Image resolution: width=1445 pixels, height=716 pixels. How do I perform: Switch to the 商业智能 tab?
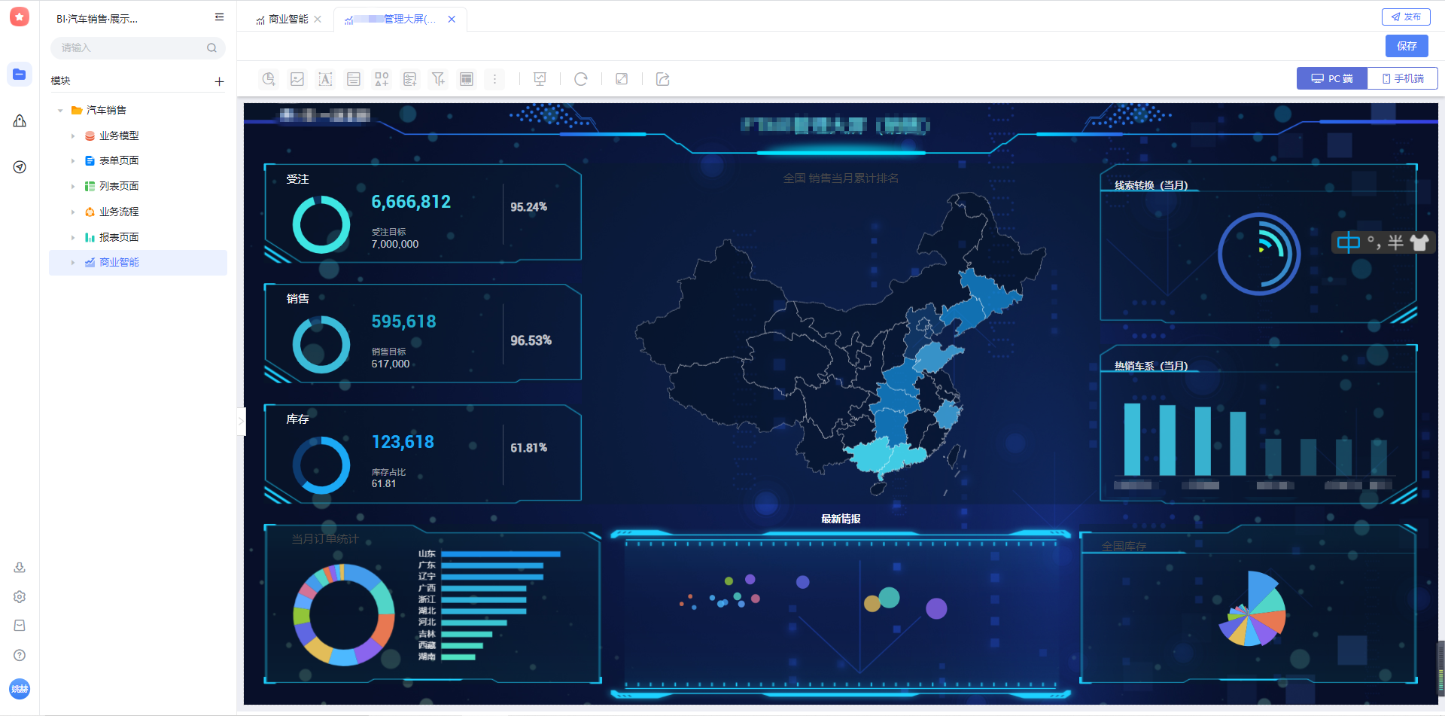pyautogui.click(x=290, y=19)
